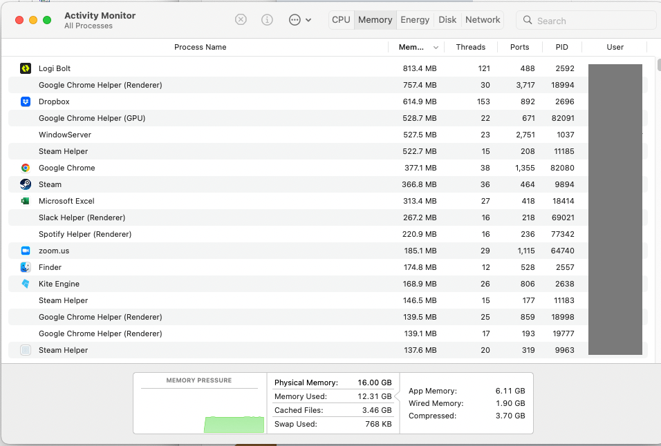Select the Steam app icon

[x=24, y=184]
